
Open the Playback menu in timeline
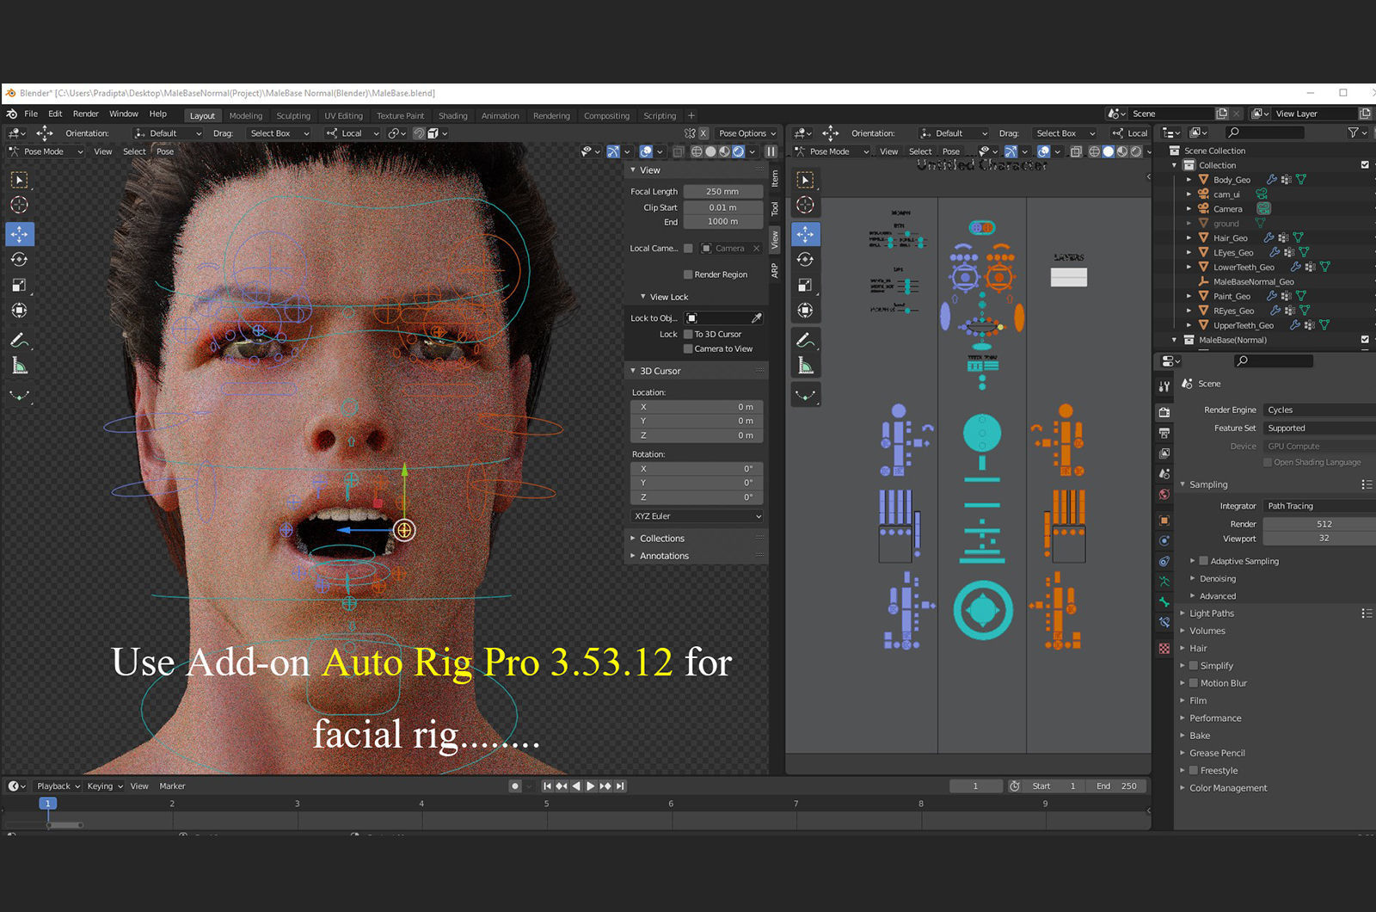pos(58,786)
